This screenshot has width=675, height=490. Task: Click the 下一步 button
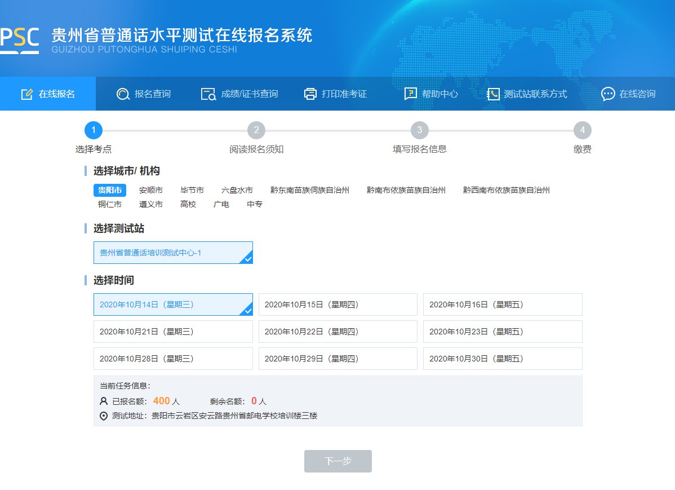(x=337, y=461)
